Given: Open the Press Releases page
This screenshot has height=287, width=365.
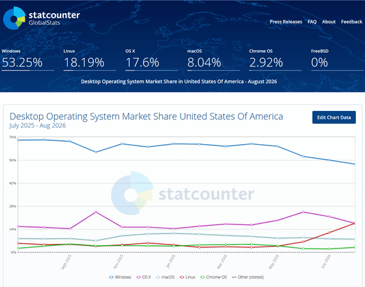Looking at the screenshot, I should pyautogui.click(x=285, y=22).
